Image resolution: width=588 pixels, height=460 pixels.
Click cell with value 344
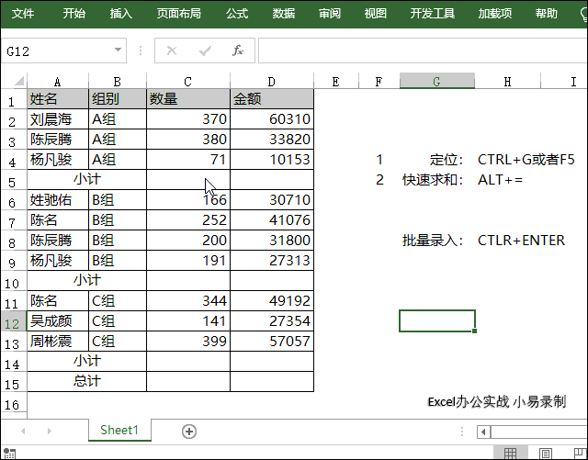coord(188,301)
